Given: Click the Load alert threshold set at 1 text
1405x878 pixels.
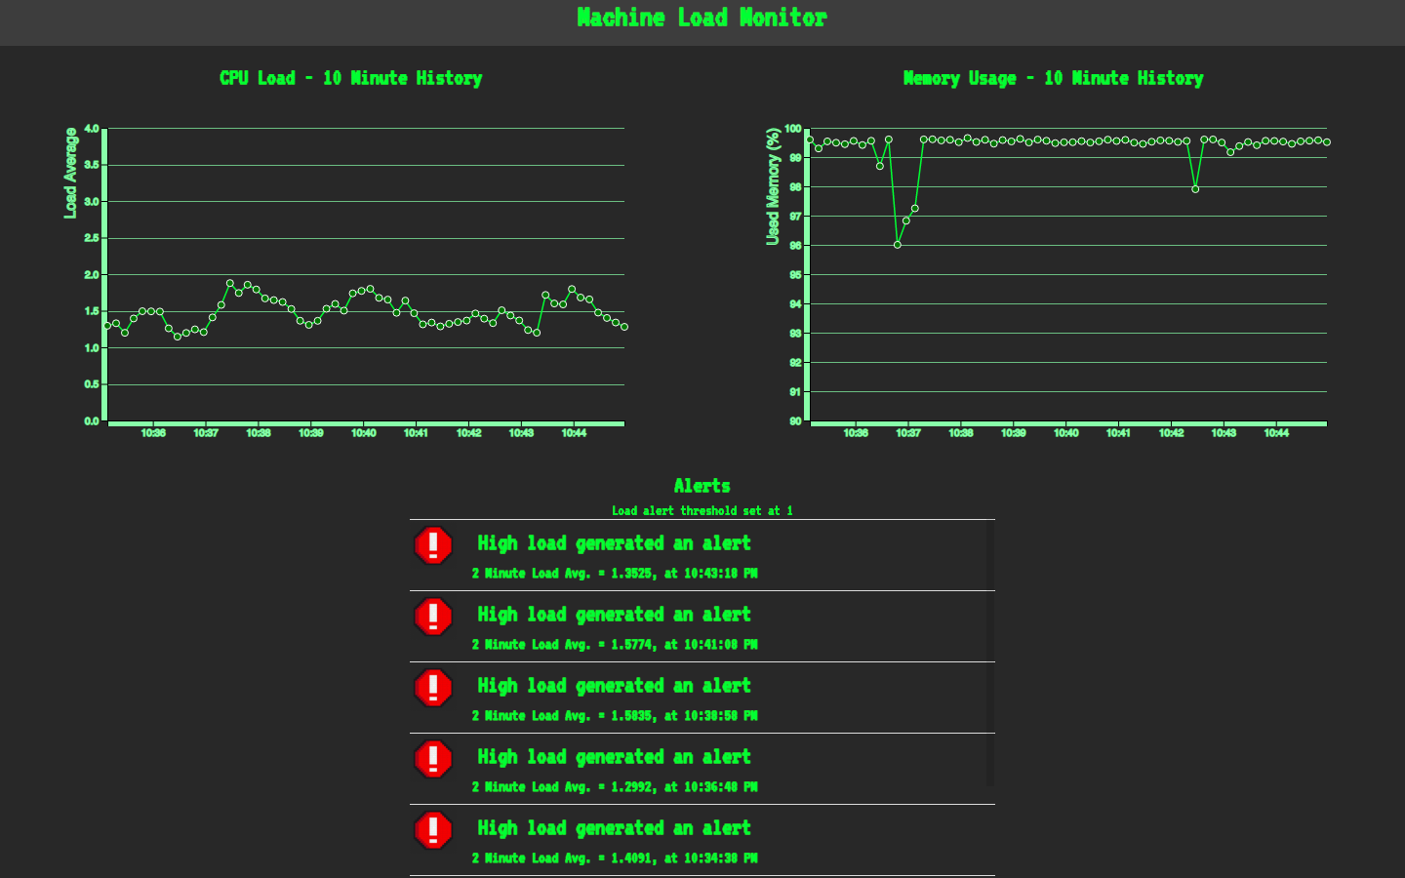Looking at the screenshot, I should 702,510.
